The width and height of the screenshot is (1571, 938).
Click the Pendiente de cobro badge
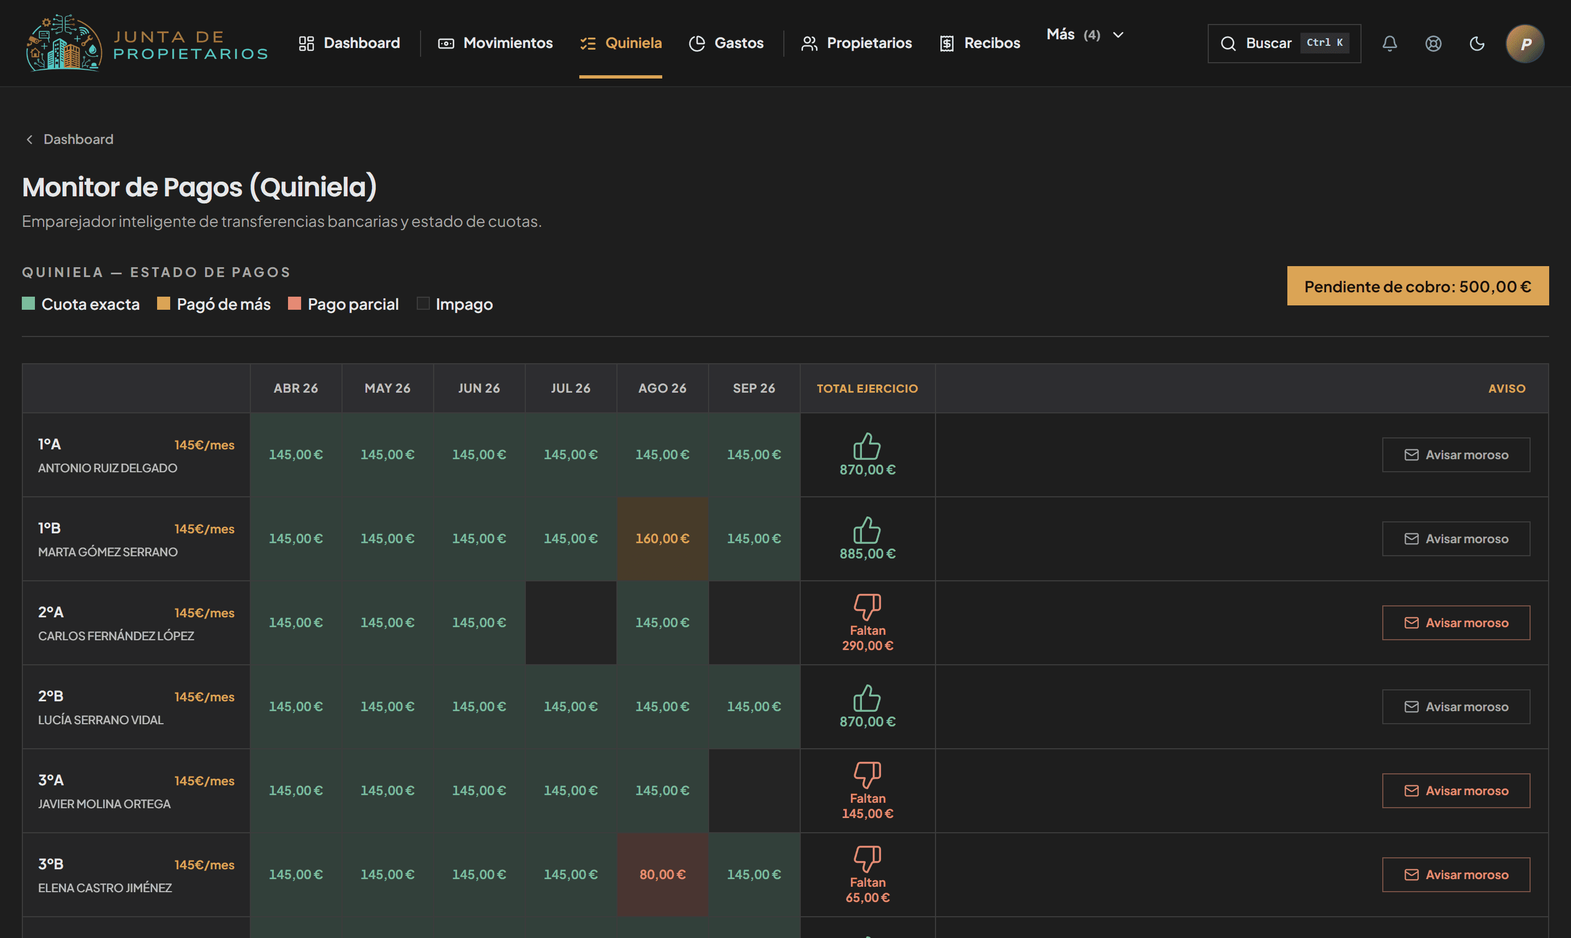[x=1417, y=286]
